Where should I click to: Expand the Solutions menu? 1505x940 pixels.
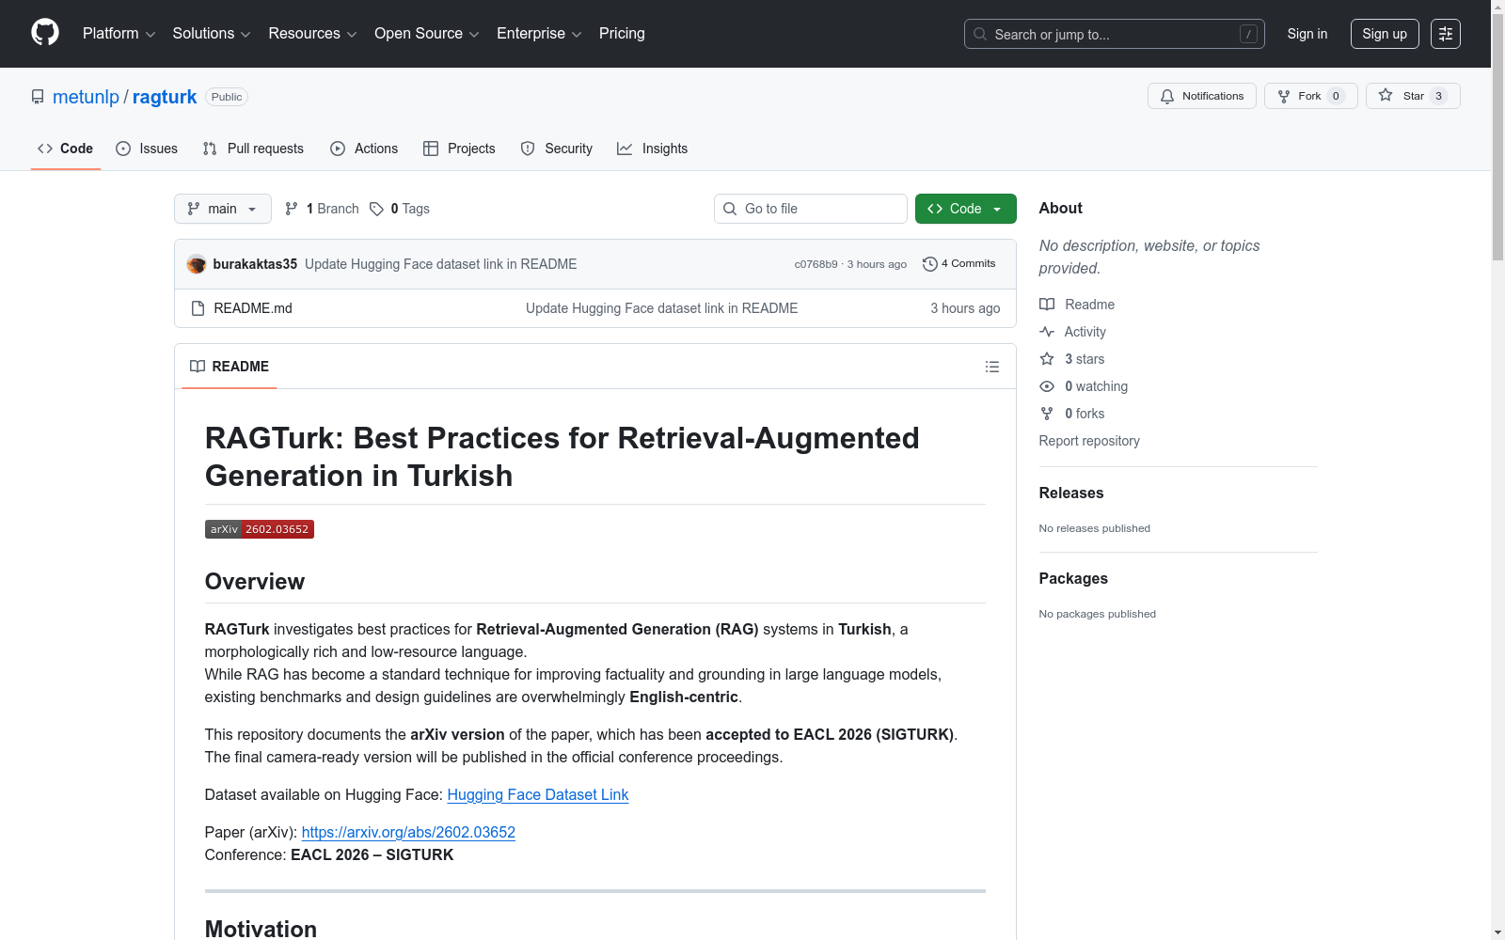tap(212, 34)
